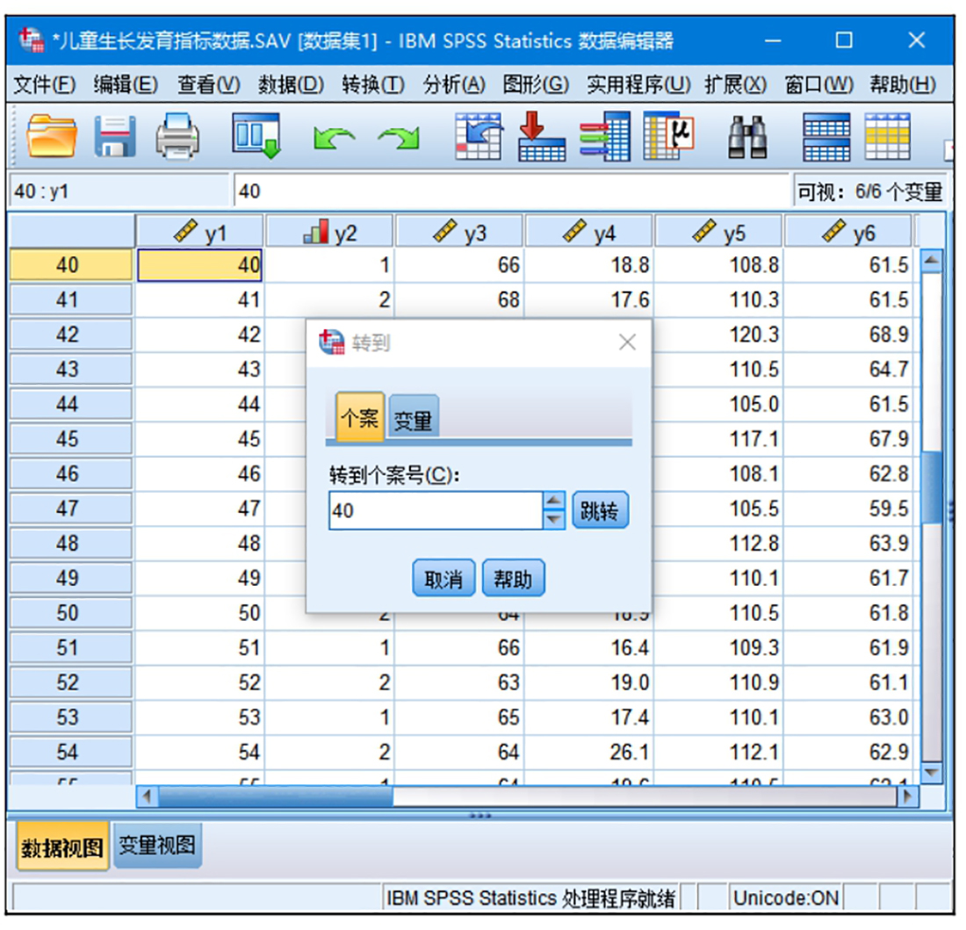Click the Go to variable toolbar icon
The width and height of the screenshot is (966, 930).
point(541,139)
